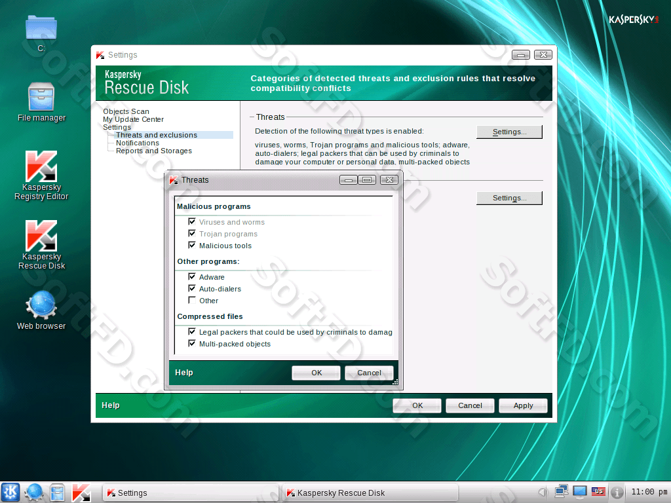This screenshot has height=503, width=671.
Task: Uncheck the Malicious tools checkbox
Action: [x=192, y=245]
